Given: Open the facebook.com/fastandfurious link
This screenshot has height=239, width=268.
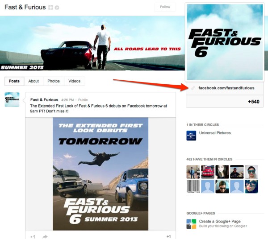Looking at the screenshot, I should click(x=226, y=88).
